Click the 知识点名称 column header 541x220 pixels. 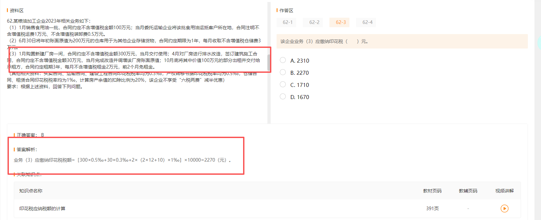pyautogui.click(x=31, y=191)
